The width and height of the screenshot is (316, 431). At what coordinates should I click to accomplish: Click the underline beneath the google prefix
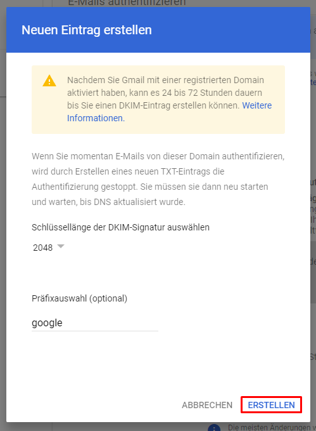point(95,331)
